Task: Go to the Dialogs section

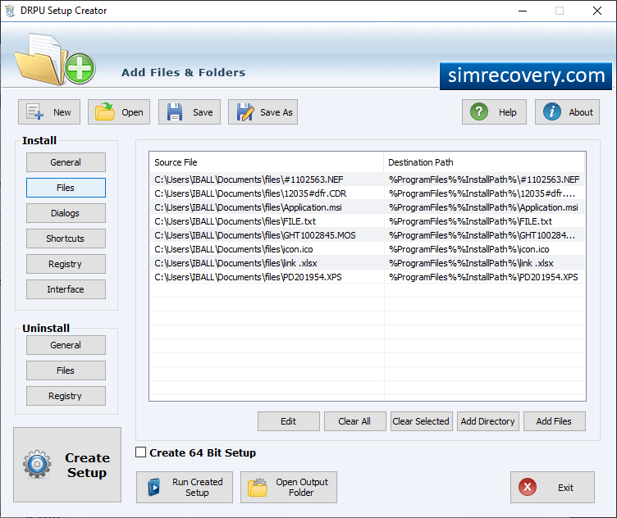Action: coord(66,213)
